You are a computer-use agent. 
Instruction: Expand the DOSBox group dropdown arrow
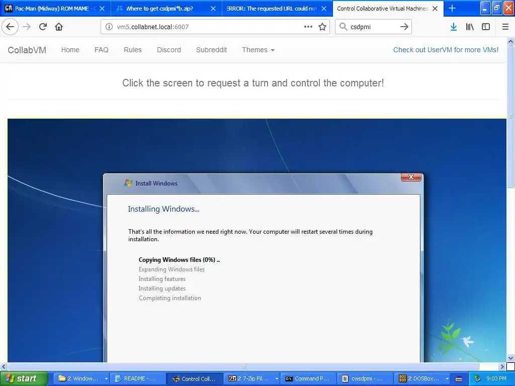click(447, 378)
